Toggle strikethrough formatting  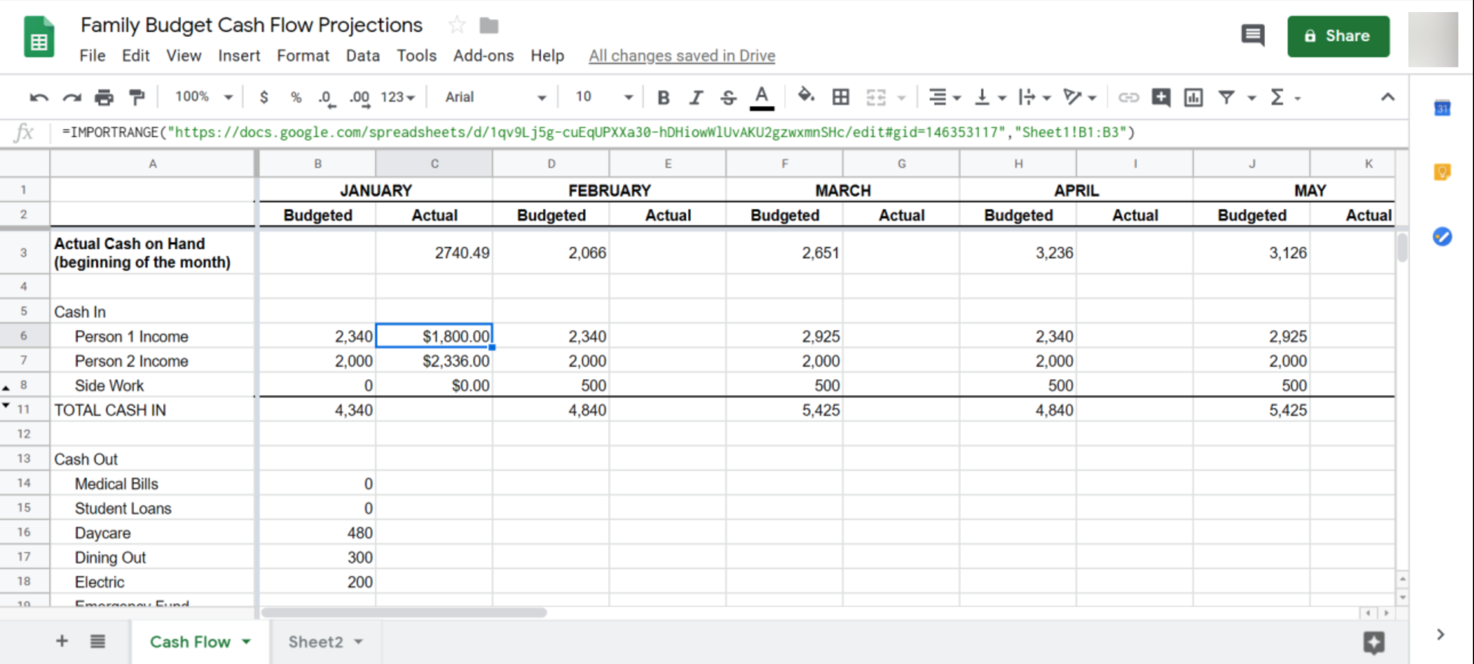[728, 98]
